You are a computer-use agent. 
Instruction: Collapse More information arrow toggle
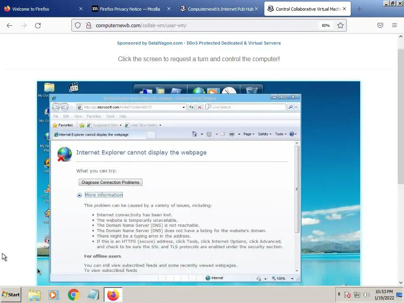[x=79, y=195]
